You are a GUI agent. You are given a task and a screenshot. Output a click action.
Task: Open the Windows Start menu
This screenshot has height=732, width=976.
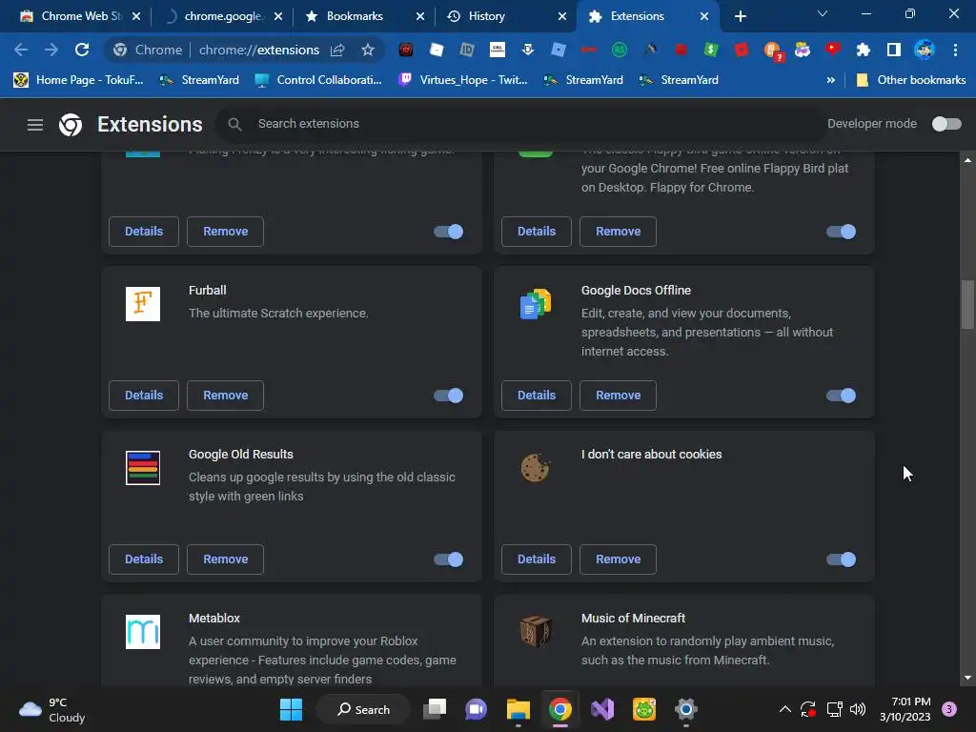point(291,709)
